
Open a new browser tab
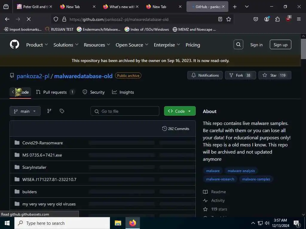235,7
